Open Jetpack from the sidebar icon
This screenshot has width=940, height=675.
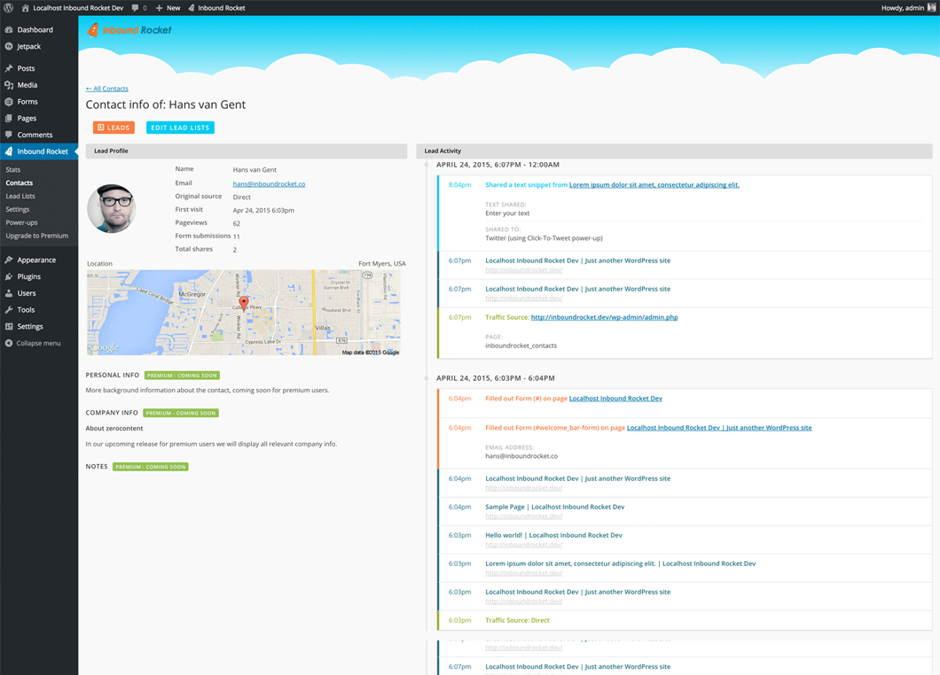tap(9, 46)
